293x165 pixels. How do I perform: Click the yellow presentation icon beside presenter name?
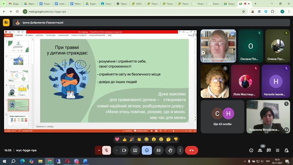(x=6, y=23)
